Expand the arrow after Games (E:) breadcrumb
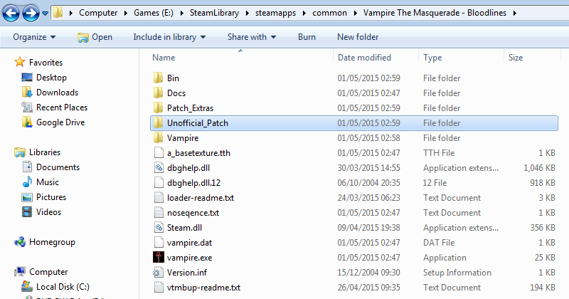 coord(181,13)
